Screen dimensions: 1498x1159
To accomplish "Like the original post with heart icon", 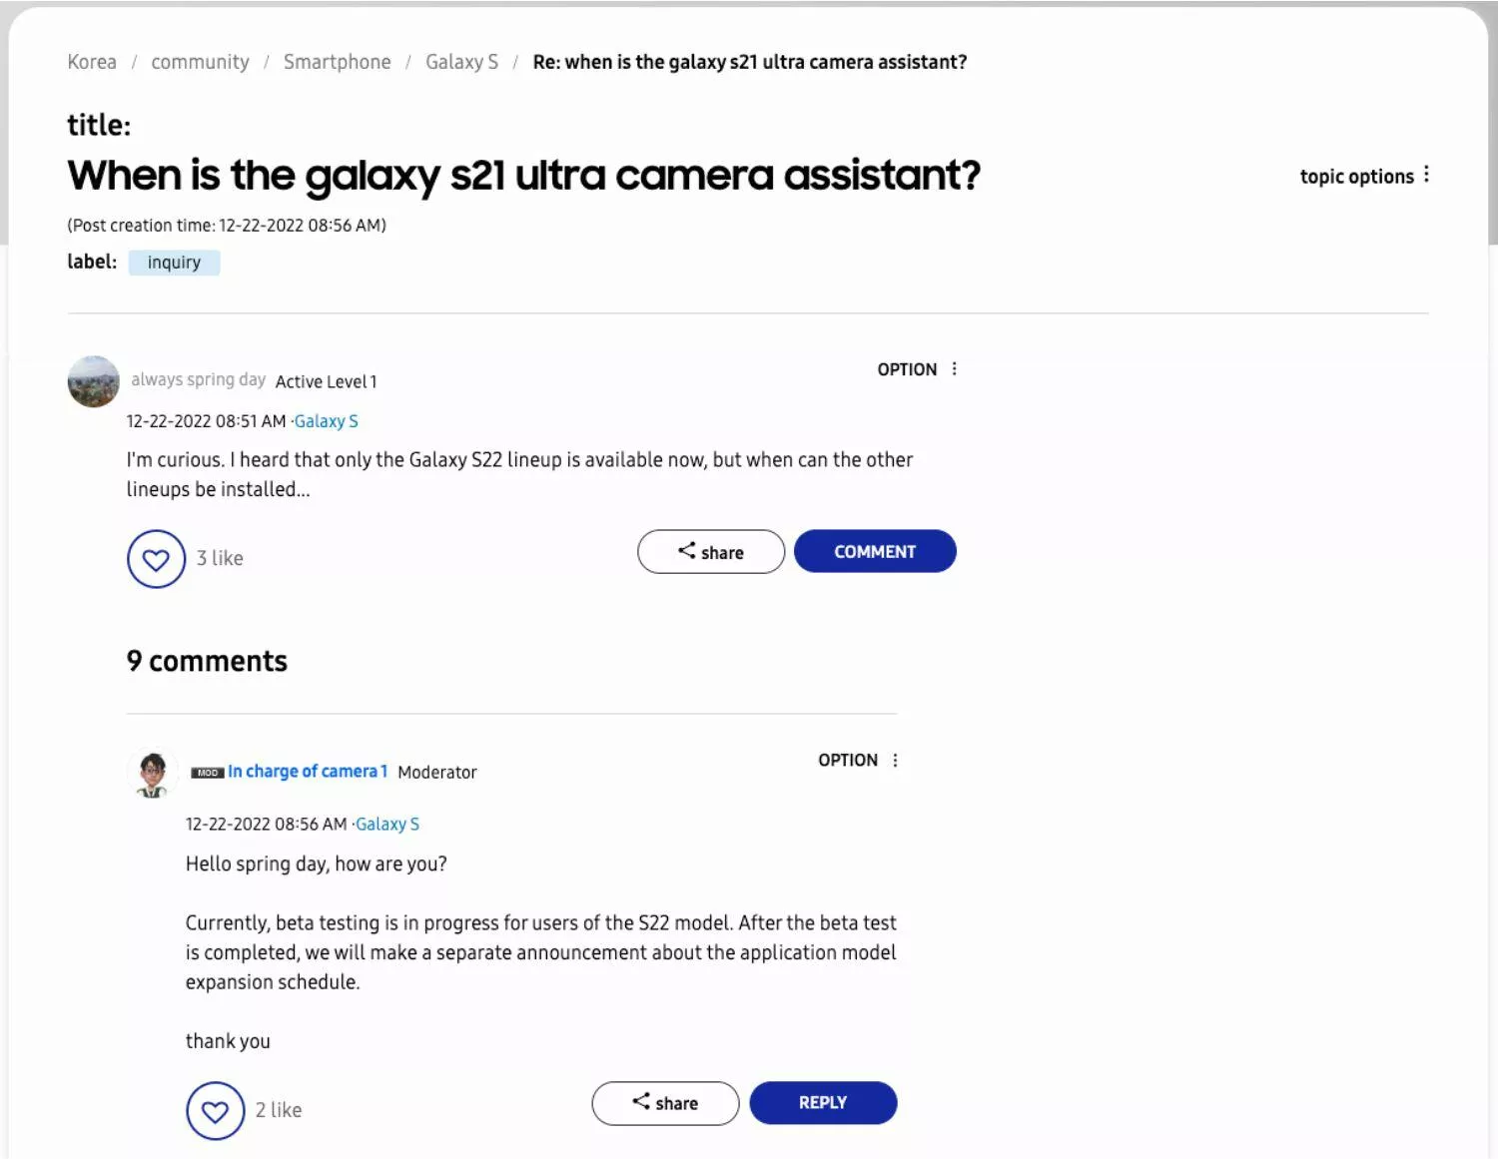I will pos(156,559).
